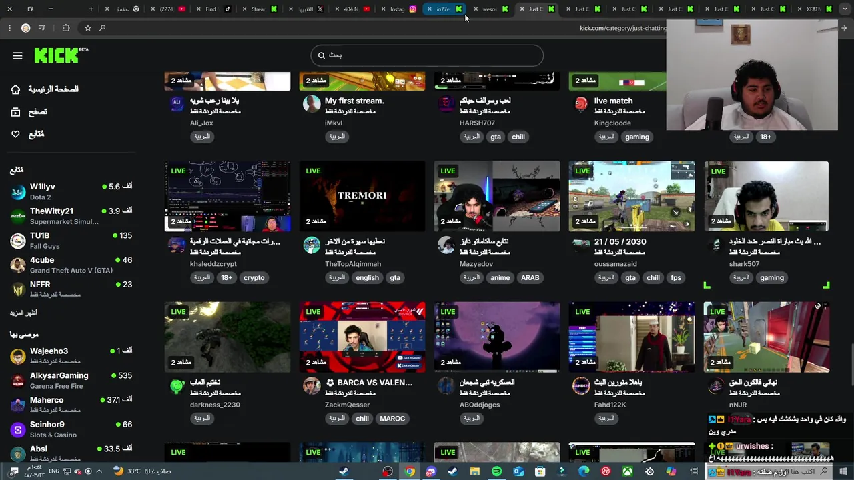
Task: Click the ARAB tag under Mazyadov
Action: [x=530, y=278]
